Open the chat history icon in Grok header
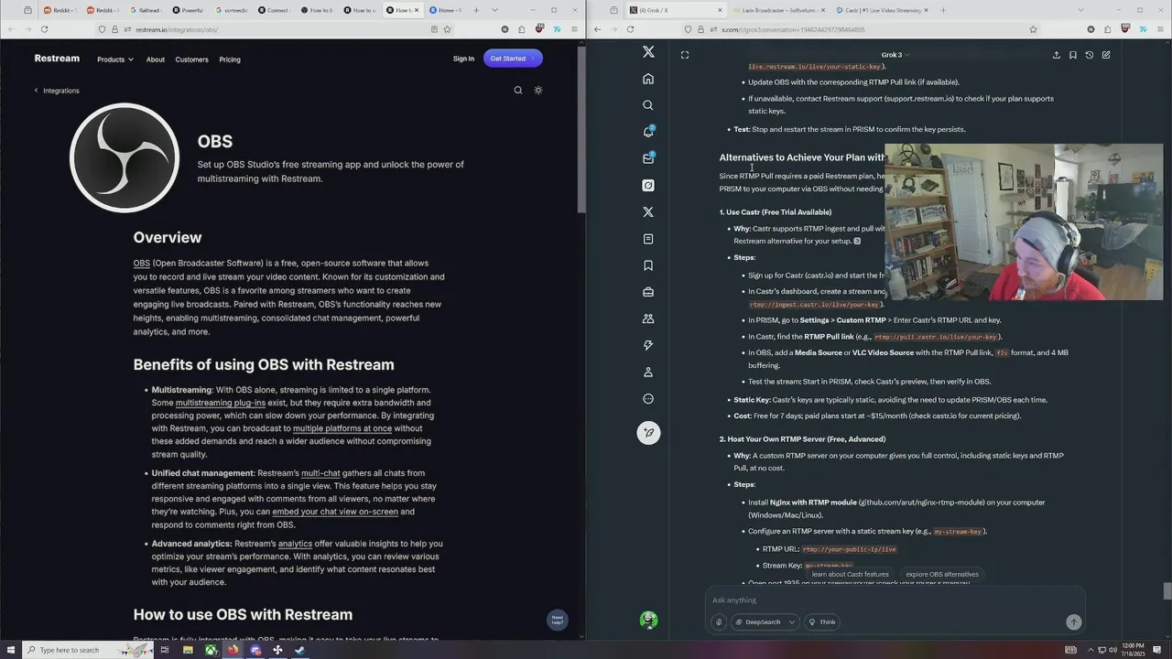The image size is (1172, 659). pos(1089,55)
